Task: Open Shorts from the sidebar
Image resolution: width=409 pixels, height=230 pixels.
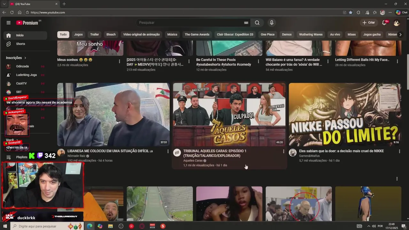Action: (x=25, y=44)
